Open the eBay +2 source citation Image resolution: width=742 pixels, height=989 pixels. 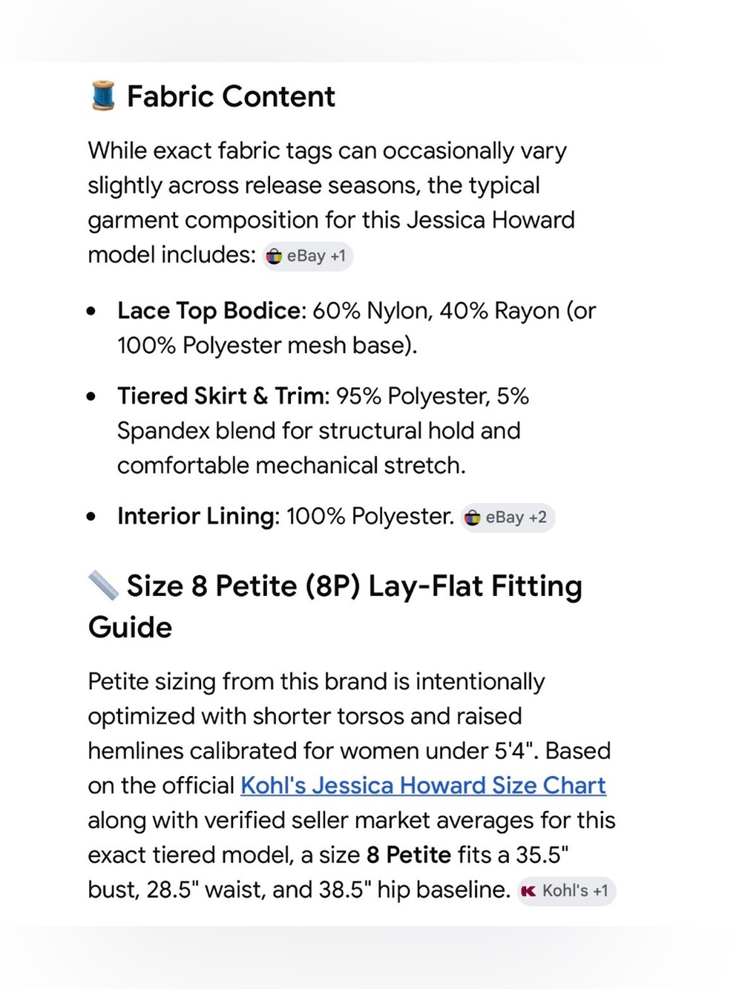[508, 517]
